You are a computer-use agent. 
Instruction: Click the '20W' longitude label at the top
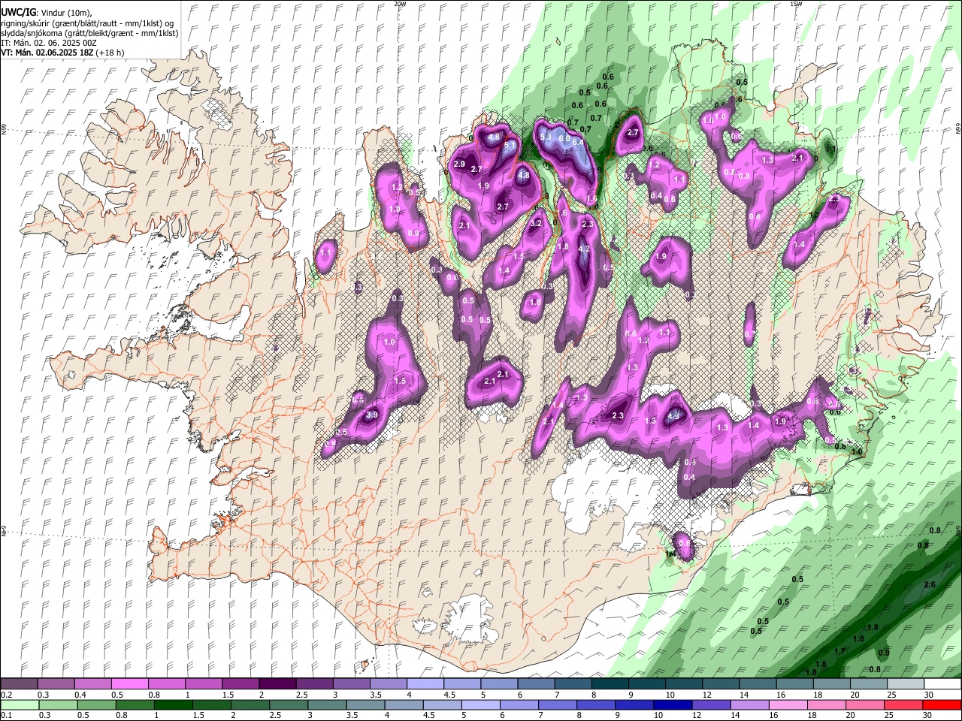(x=401, y=3)
